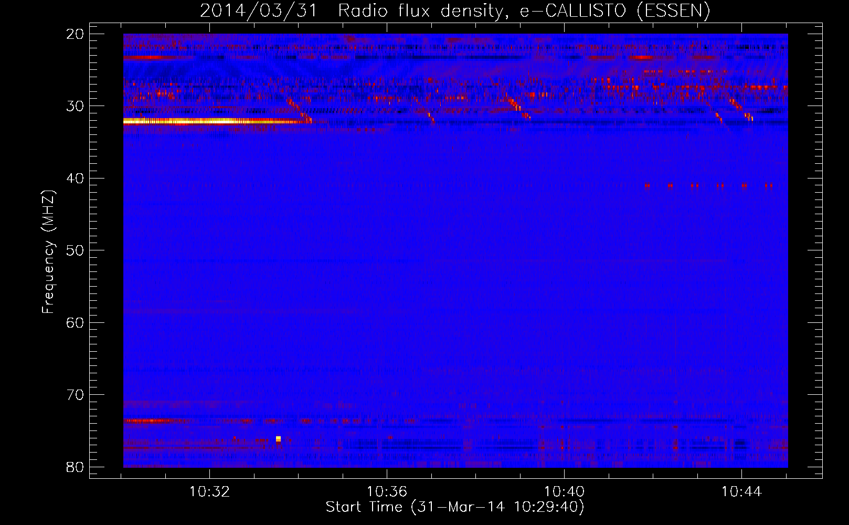
Task: Click the 20 frequency tick label
Action: pyautogui.click(x=76, y=34)
